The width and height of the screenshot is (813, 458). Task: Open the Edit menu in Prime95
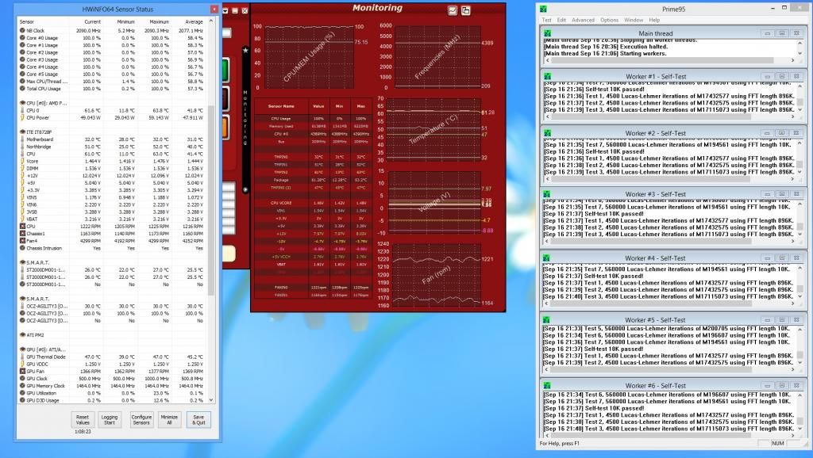(x=561, y=20)
